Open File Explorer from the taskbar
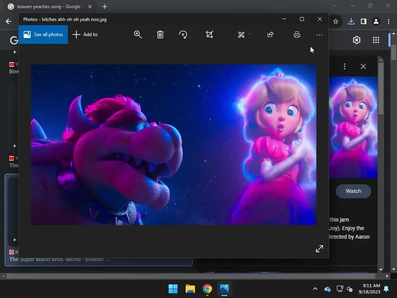This screenshot has height=298, width=397. [190, 289]
